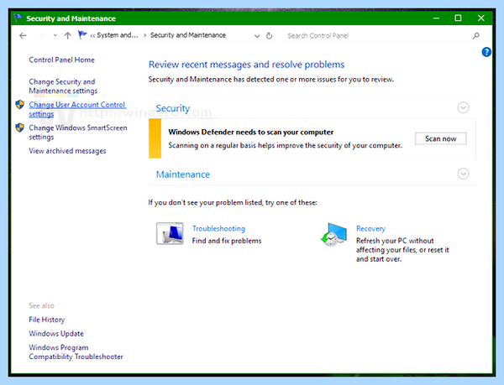Click 'Security and Maintenance' breadcrumb

click(x=188, y=35)
